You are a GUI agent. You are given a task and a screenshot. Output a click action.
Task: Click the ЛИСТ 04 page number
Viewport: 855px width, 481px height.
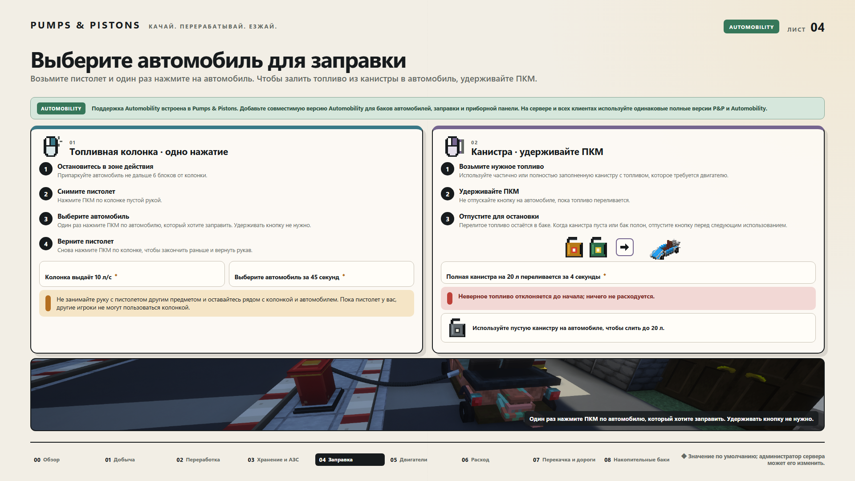point(806,28)
